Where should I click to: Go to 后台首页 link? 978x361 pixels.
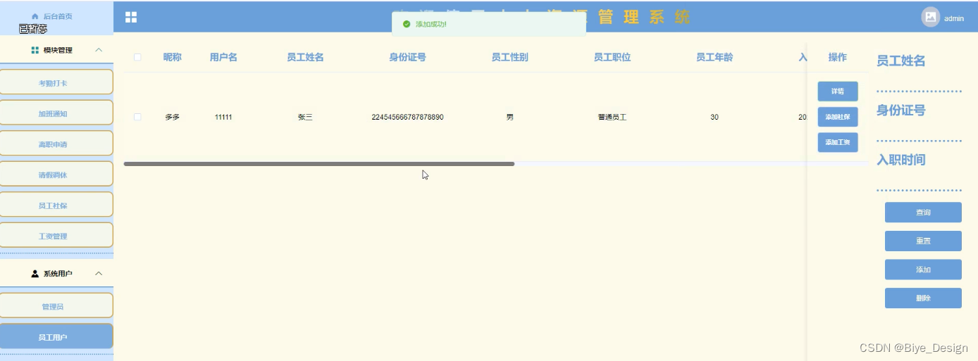(58, 16)
